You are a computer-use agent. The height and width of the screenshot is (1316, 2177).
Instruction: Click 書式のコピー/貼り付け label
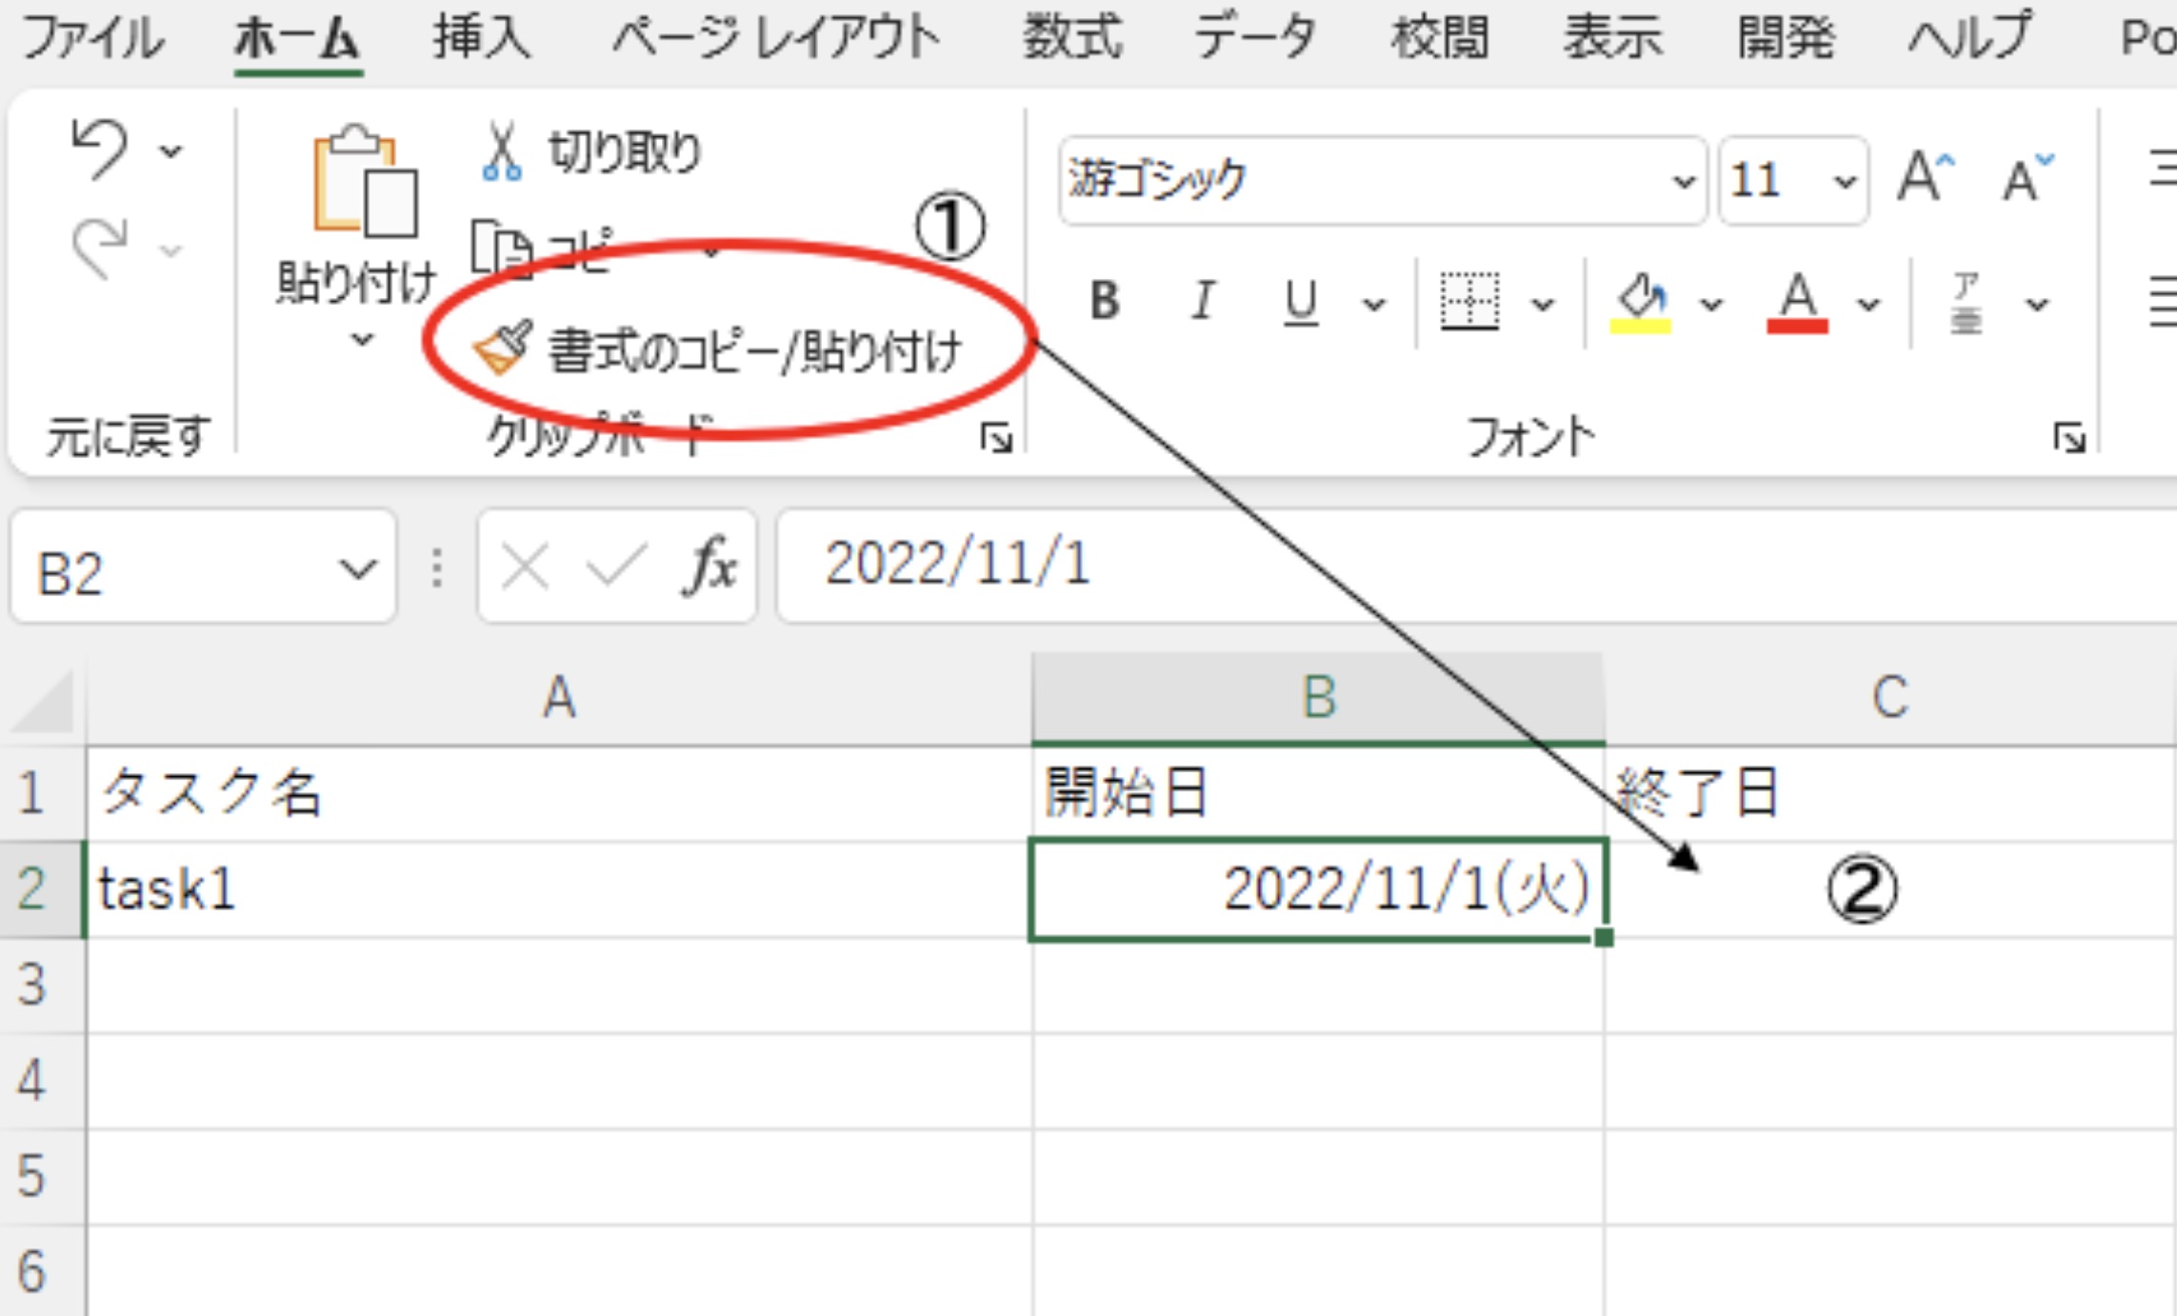click(755, 350)
